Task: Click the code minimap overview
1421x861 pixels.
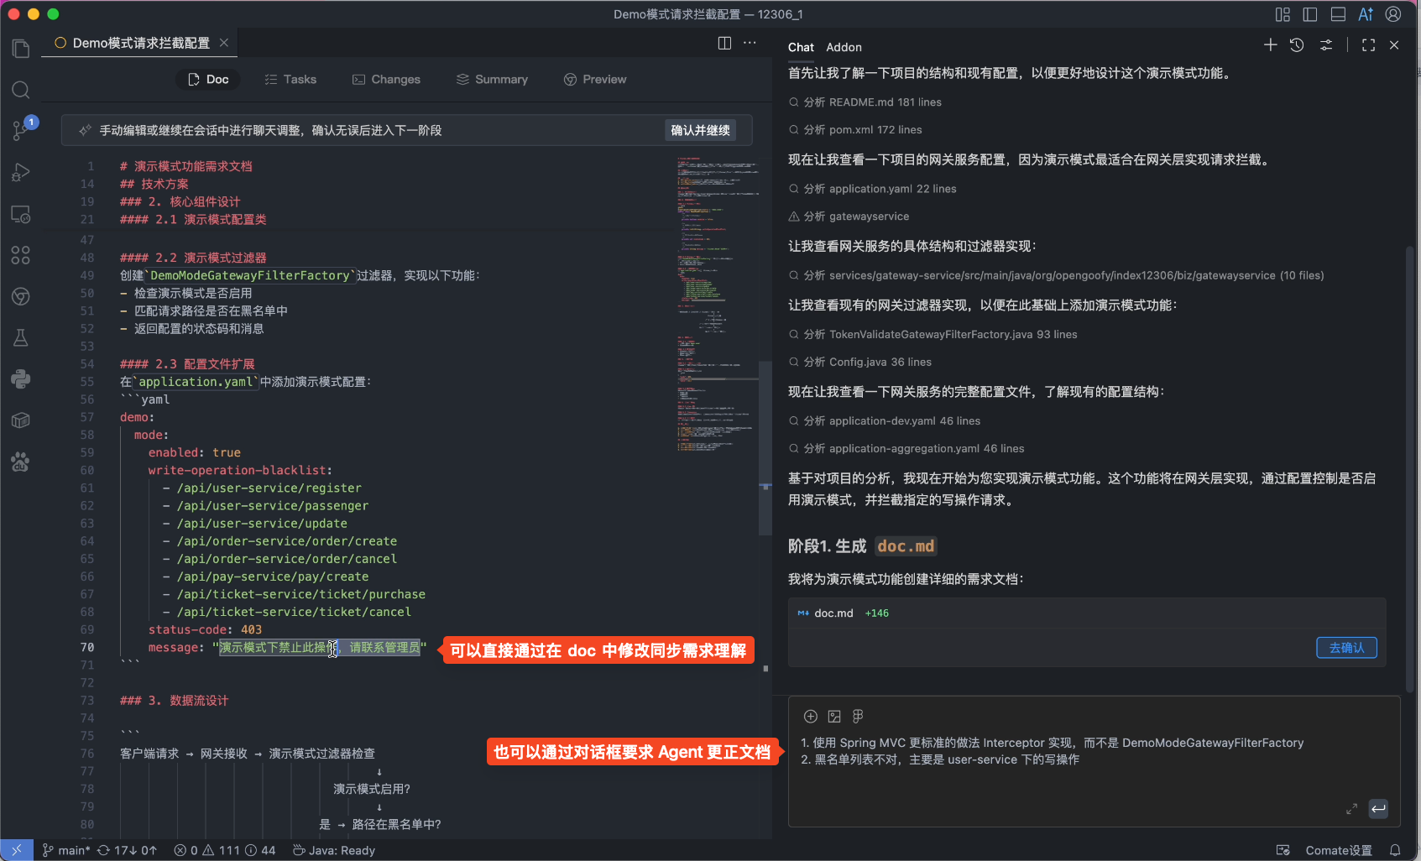Action: pos(717,304)
